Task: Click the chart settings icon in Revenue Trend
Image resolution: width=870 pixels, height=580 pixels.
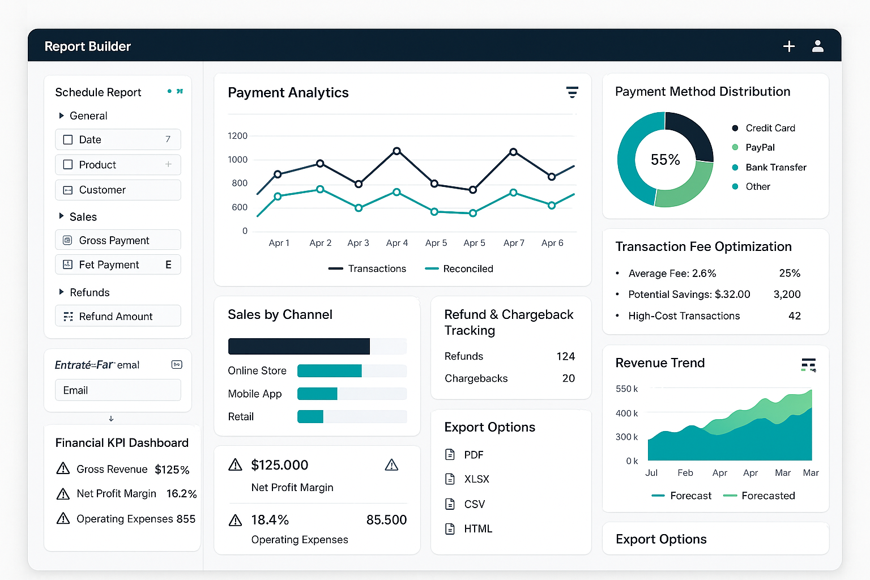Action: click(x=808, y=365)
